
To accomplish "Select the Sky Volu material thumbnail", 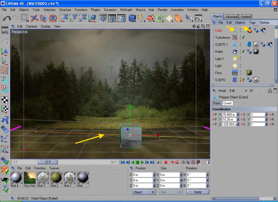I will point(30,177).
